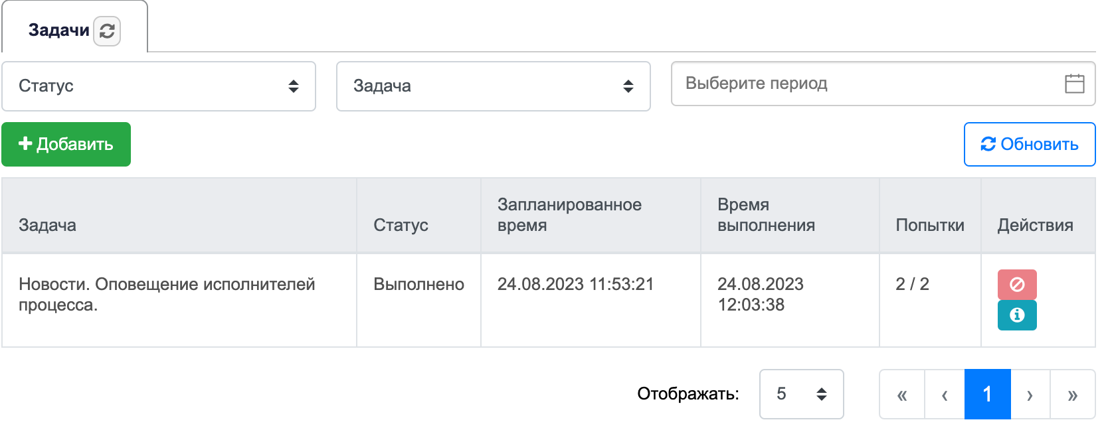This screenshot has width=1108, height=430.
Task: Select page 1 in the pagination
Action: (x=988, y=394)
